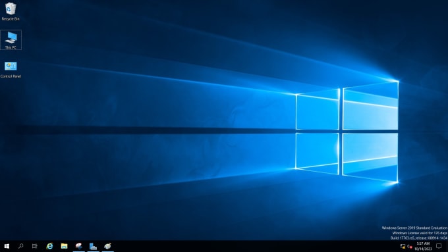Launch Internet Explorer from taskbar

point(49,246)
